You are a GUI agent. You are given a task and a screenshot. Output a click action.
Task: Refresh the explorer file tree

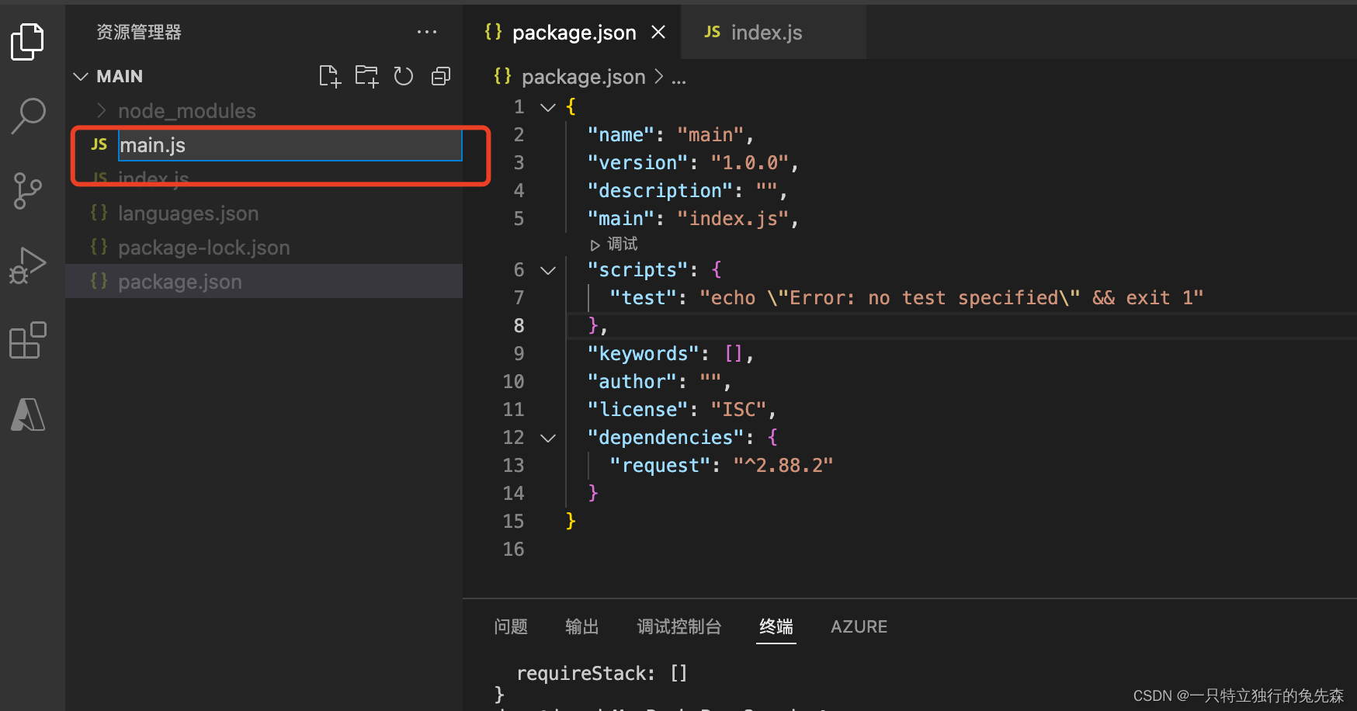pos(404,76)
